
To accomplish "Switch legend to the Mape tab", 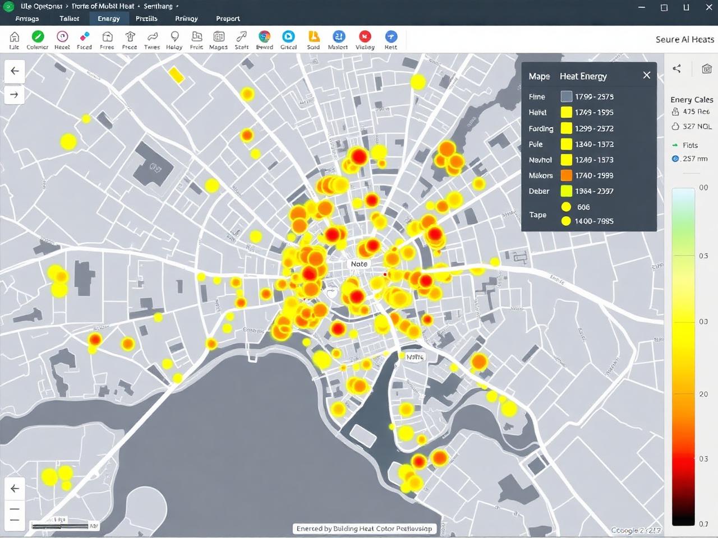I will [x=539, y=76].
